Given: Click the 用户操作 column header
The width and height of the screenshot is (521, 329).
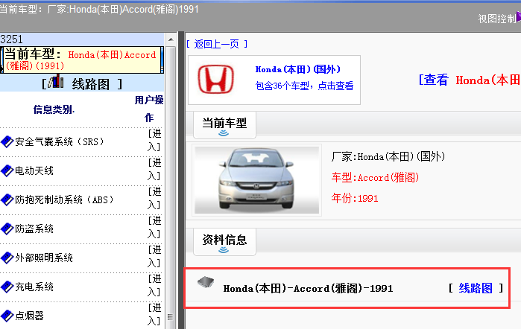Looking at the screenshot, I should click(x=149, y=109).
